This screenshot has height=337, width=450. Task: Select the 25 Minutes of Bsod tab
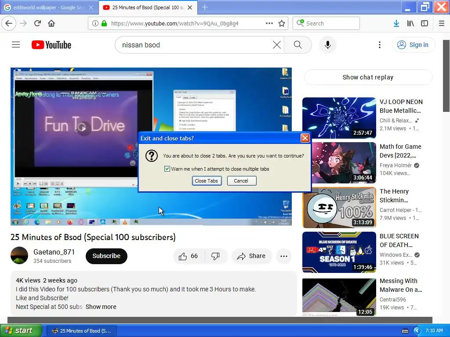(x=148, y=7)
